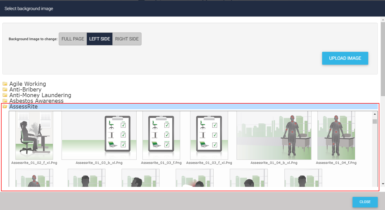Image resolution: width=385 pixels, height=210 pixels.
Task: Select the LEFT SIDE background option
Action: (99, 39)
